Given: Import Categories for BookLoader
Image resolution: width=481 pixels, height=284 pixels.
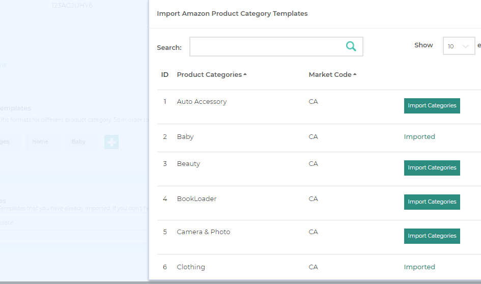Looking at the screenshot, I should click(x=432, y=202).
